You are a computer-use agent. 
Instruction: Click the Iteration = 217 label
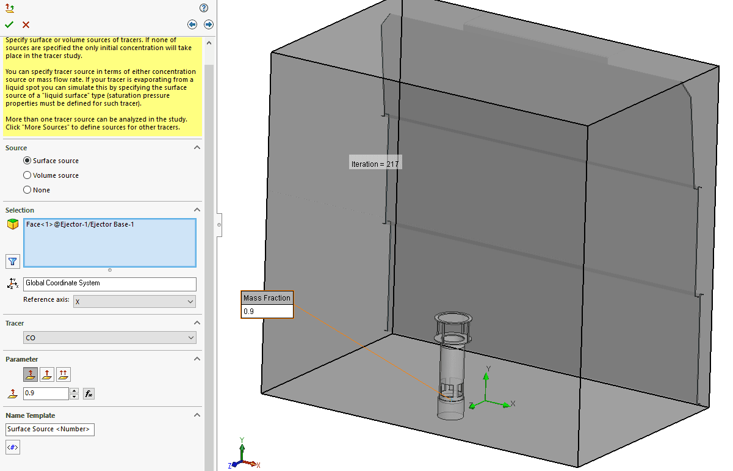(x=375, y=164)
